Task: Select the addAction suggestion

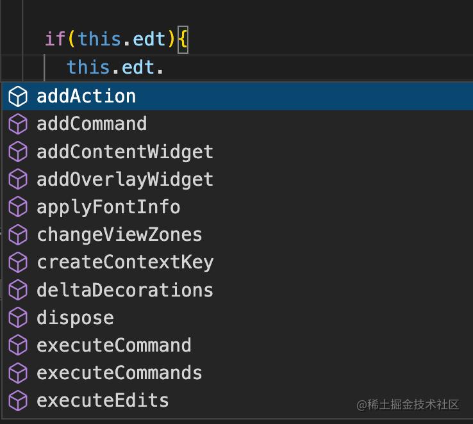Action: point(87,96)
